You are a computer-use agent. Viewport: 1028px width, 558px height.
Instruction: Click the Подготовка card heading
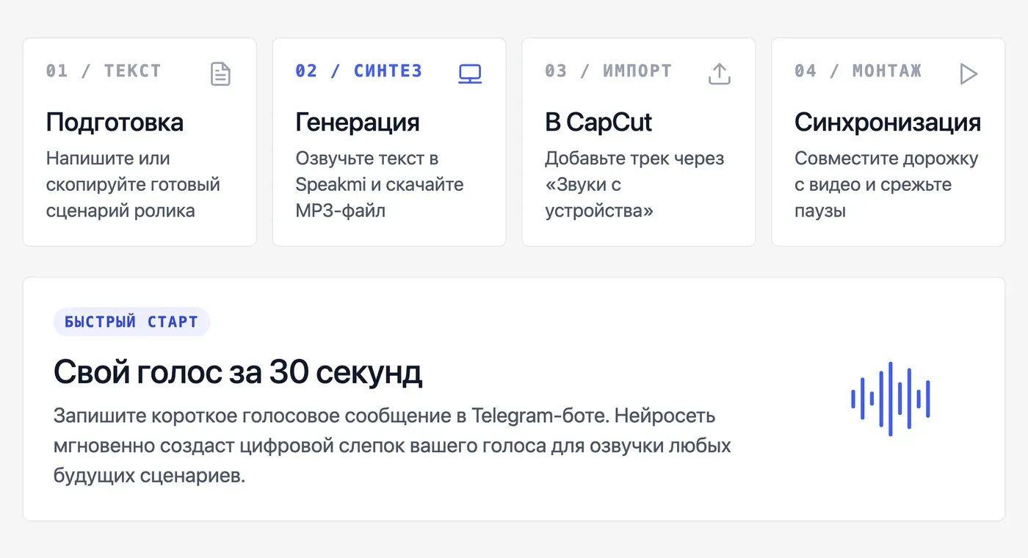click(115, 122)
